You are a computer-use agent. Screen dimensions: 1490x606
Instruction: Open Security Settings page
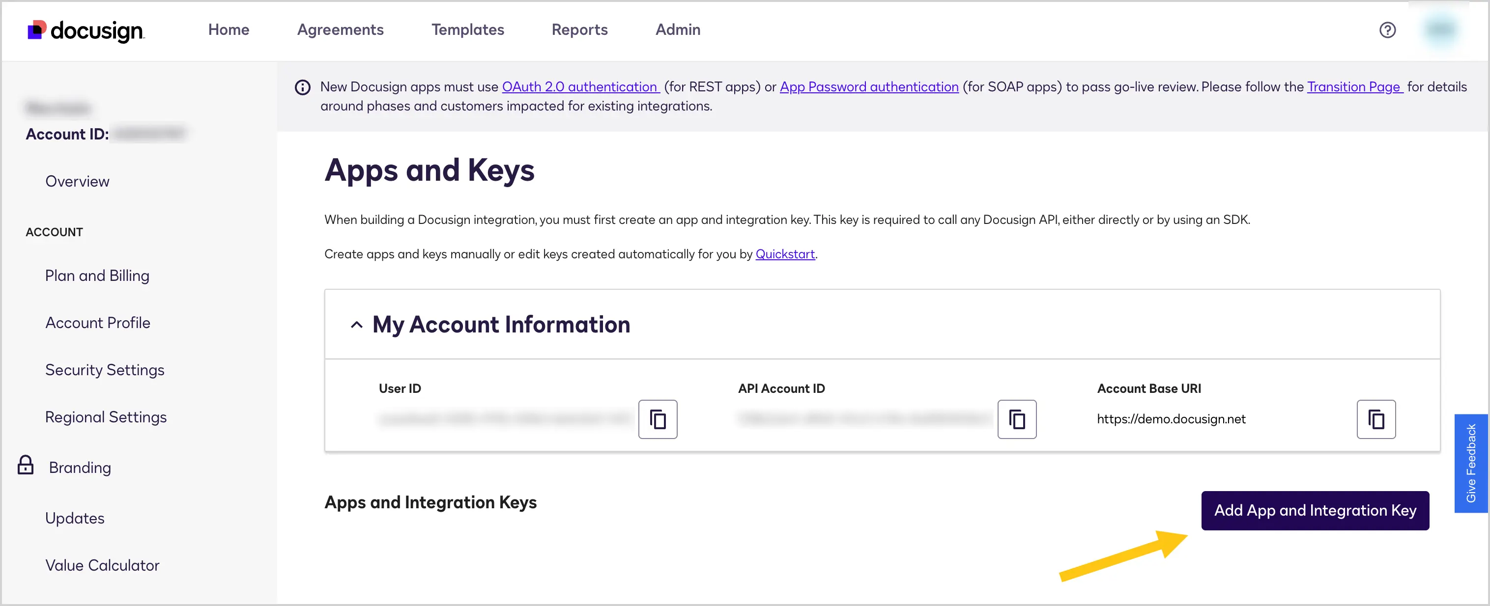(105, 370)
